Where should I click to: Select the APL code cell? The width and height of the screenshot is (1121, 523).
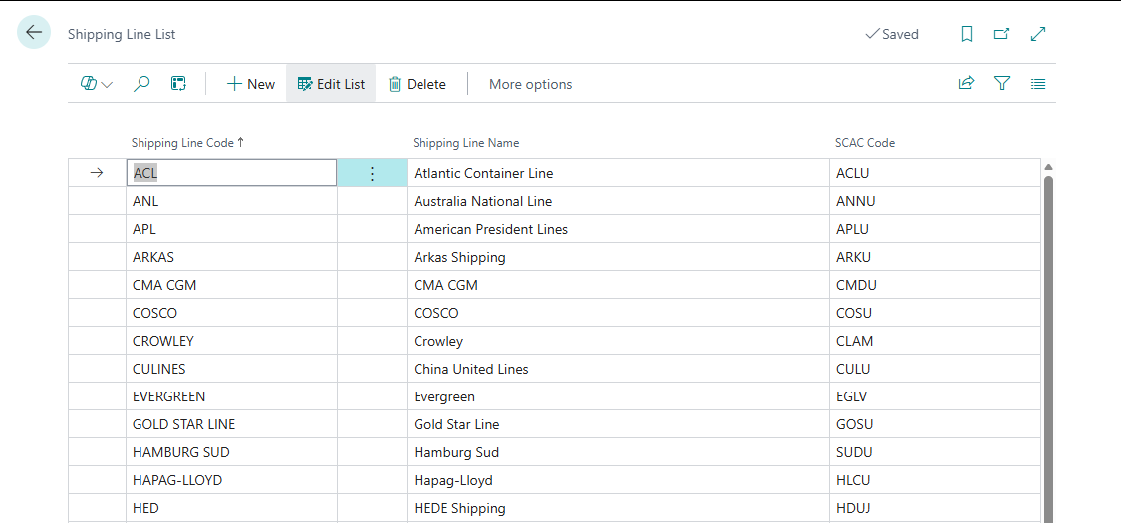(231, 229)
